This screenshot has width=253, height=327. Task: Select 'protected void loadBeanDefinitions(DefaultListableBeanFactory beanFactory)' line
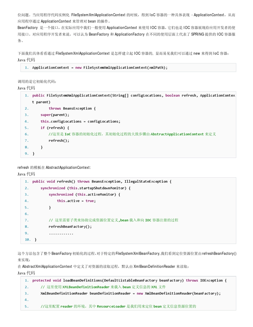(x=129, y=280)
